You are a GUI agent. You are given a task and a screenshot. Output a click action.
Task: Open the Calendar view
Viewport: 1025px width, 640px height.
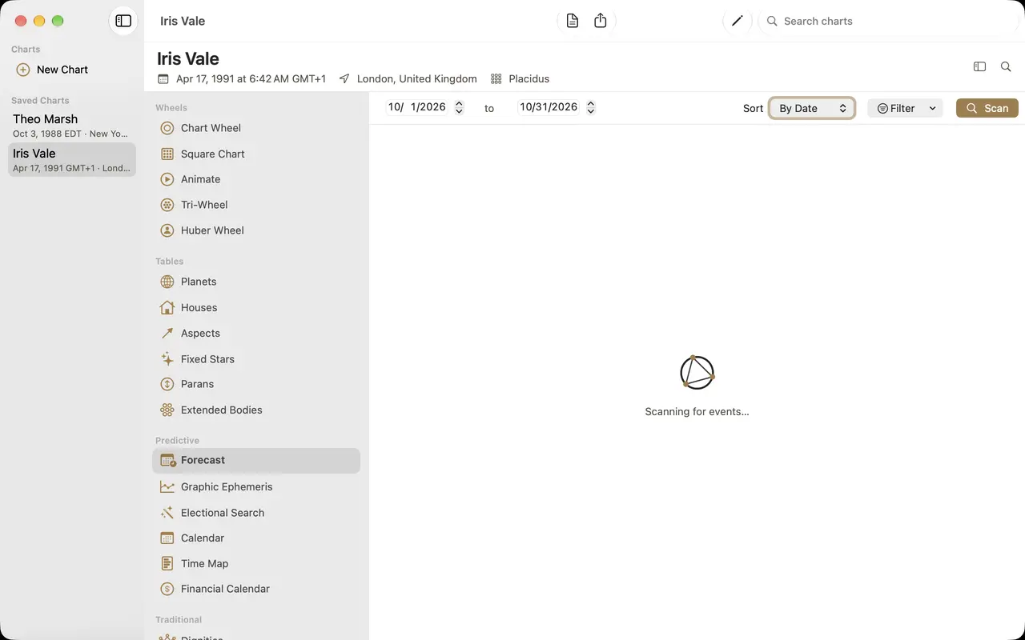[x=256, y=538]
